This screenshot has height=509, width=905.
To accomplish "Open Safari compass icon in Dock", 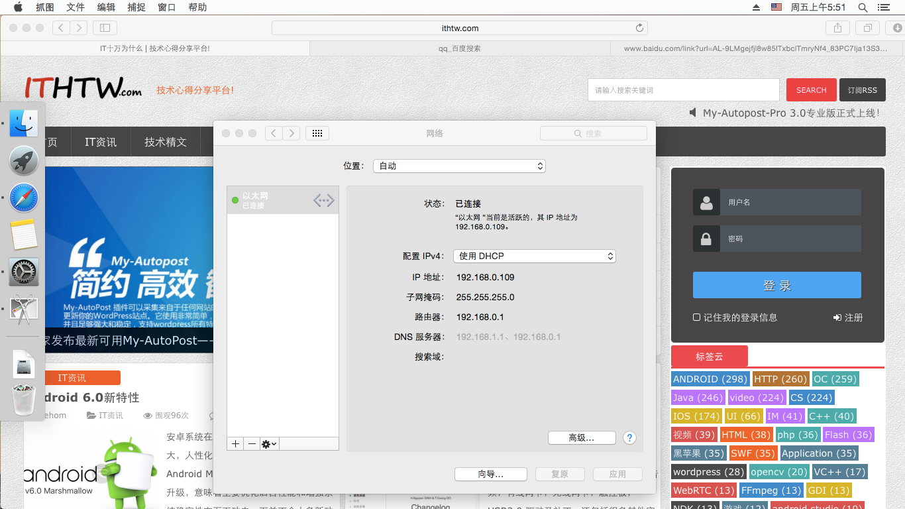I will (x=24, y=198).
